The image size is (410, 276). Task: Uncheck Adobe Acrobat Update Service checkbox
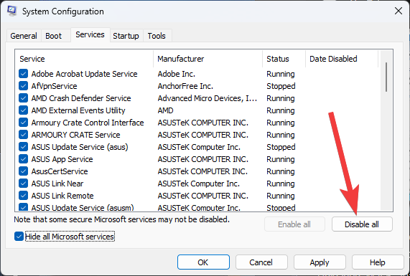[23, 74]
